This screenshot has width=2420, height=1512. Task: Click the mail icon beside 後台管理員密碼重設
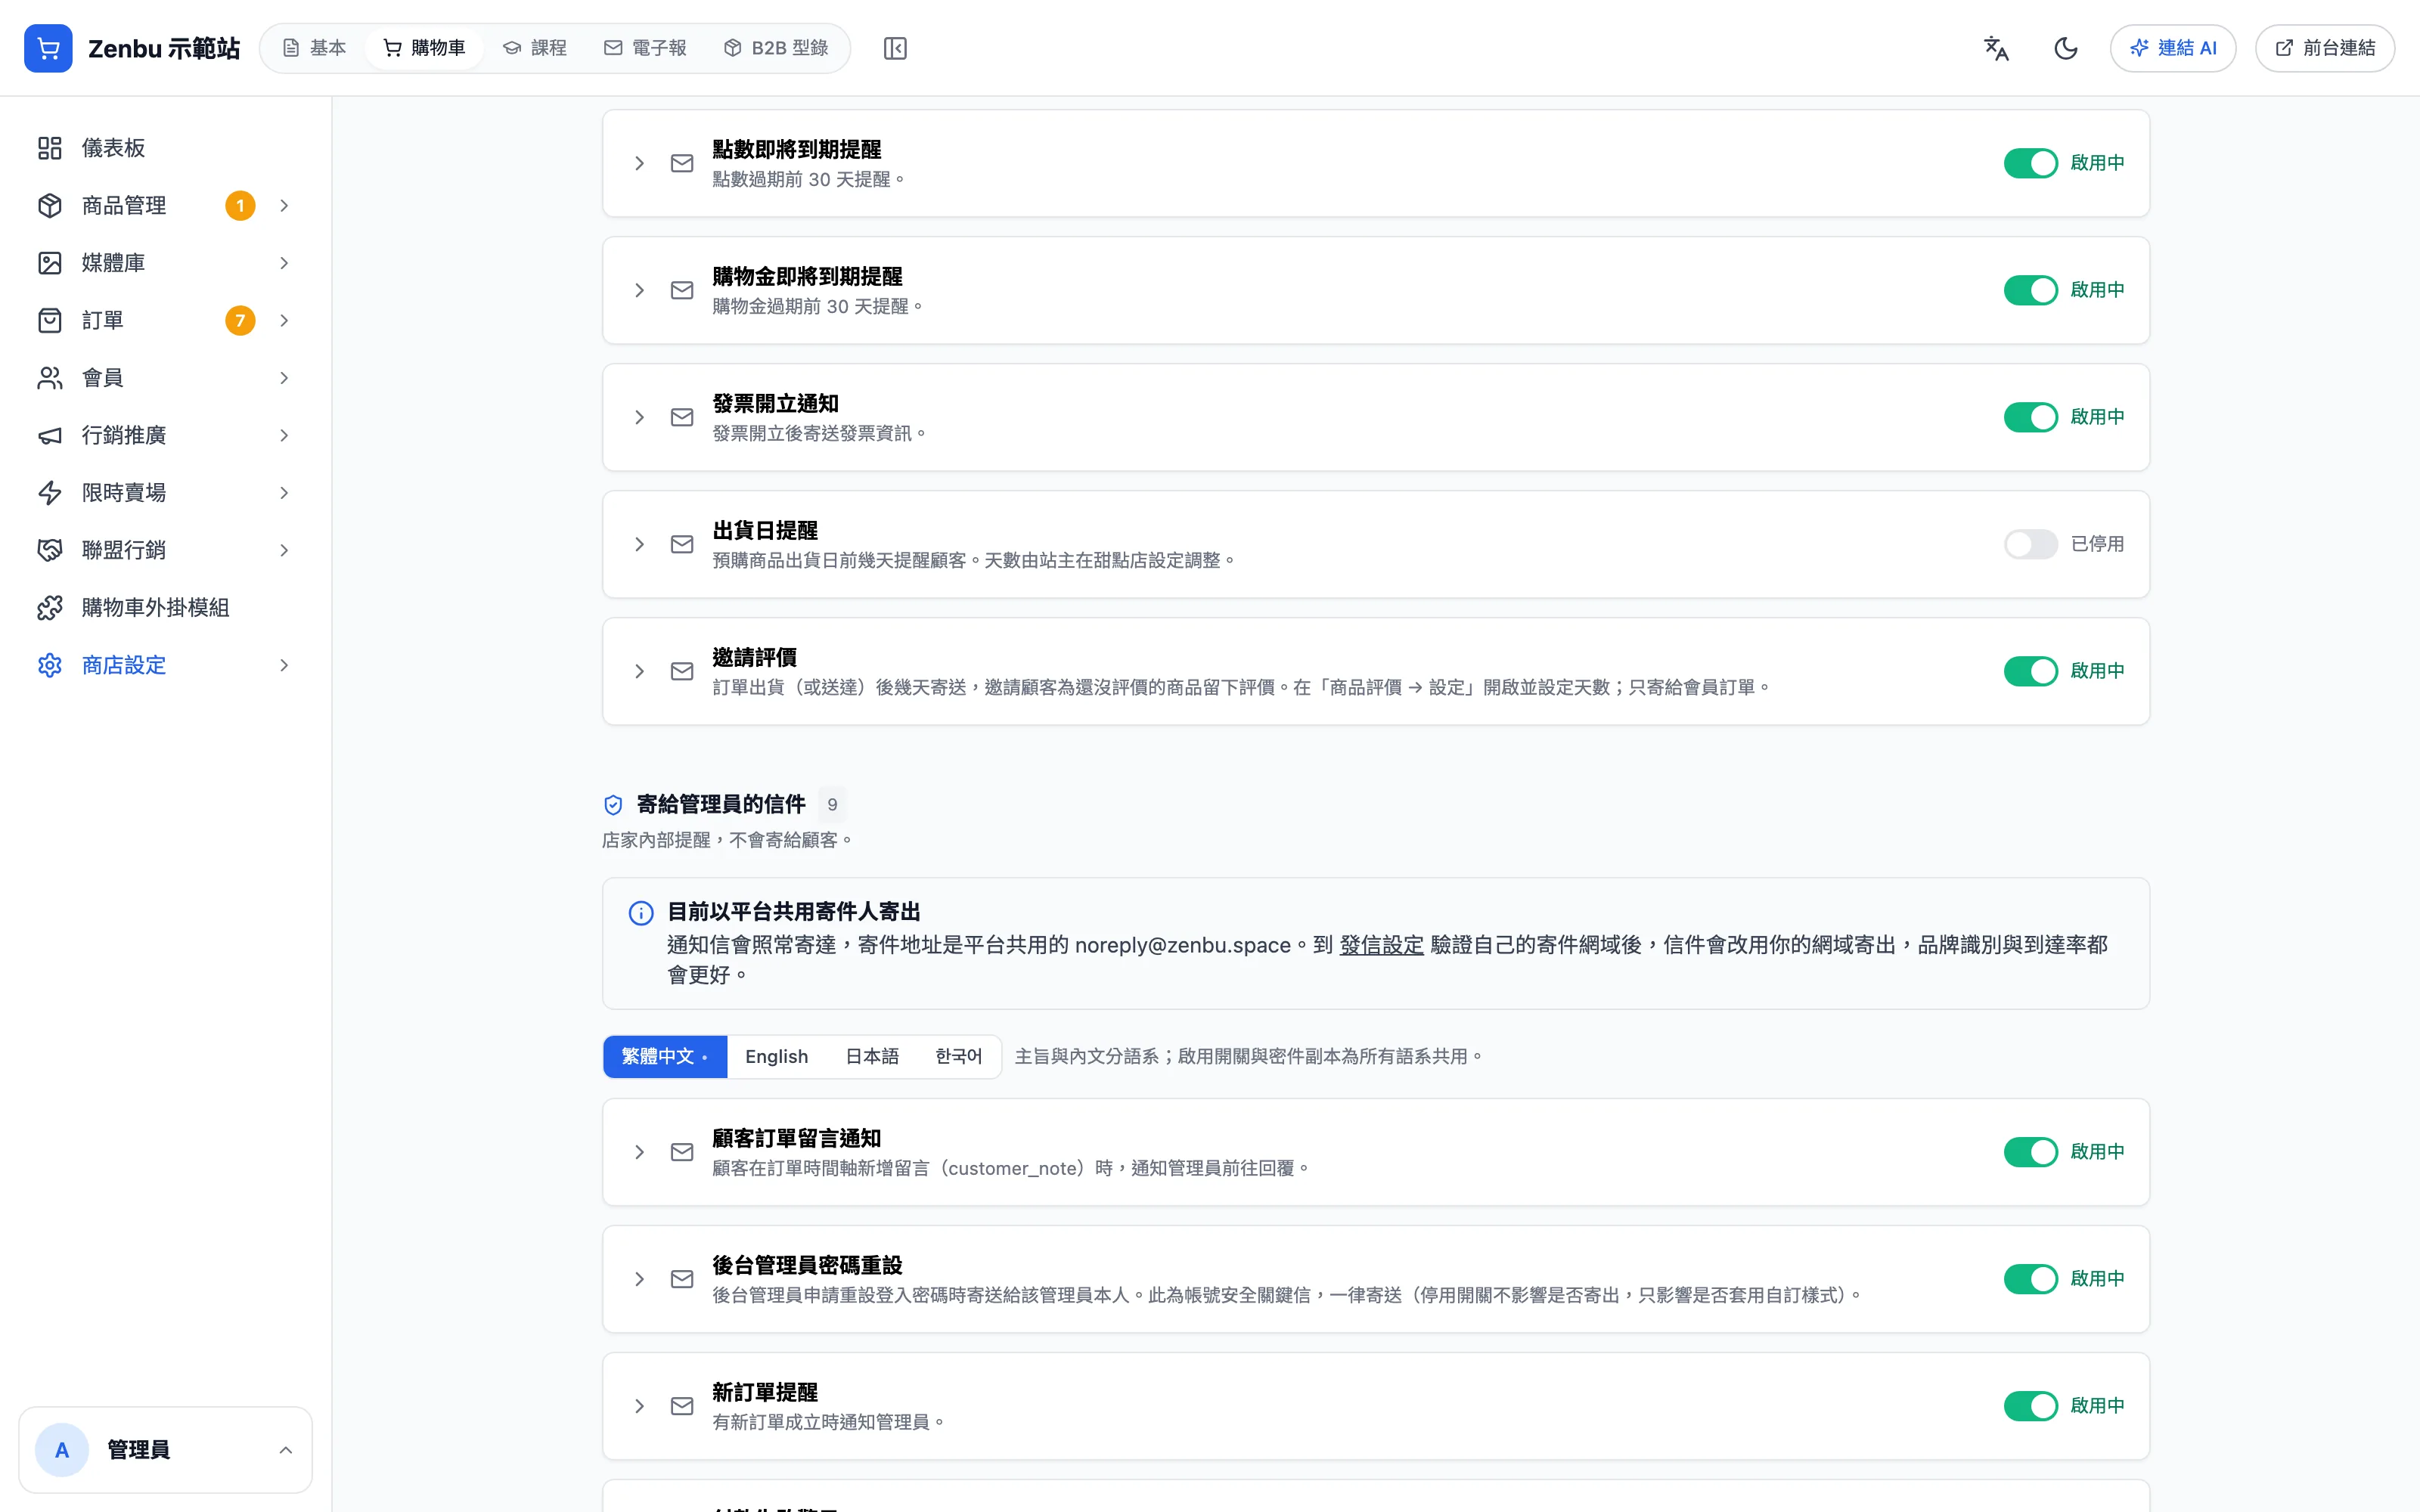pos(682,1279)
